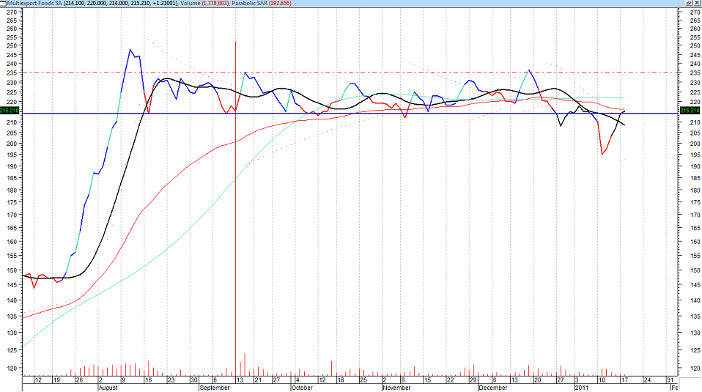The height and width of the screenshot is (392, 702).
Task: Click the '270' label on left price axis
Action: pos(12,12)
